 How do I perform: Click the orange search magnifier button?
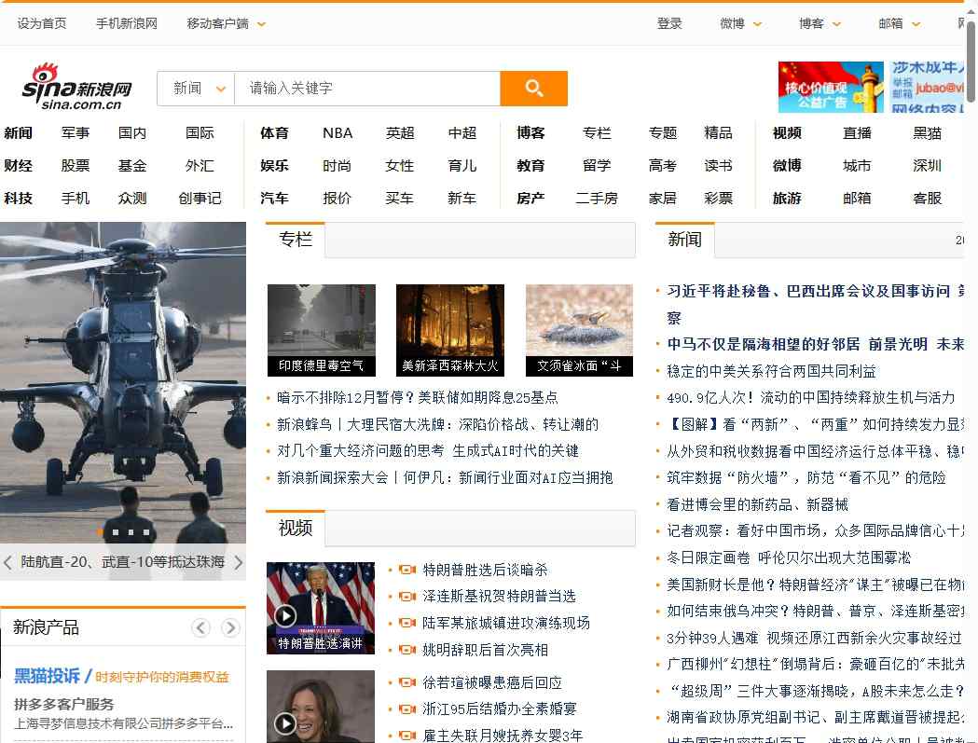(533, 88)
